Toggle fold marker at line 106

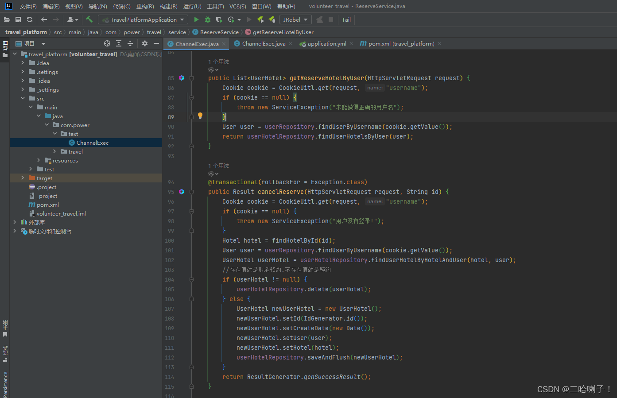pos(191,299)
